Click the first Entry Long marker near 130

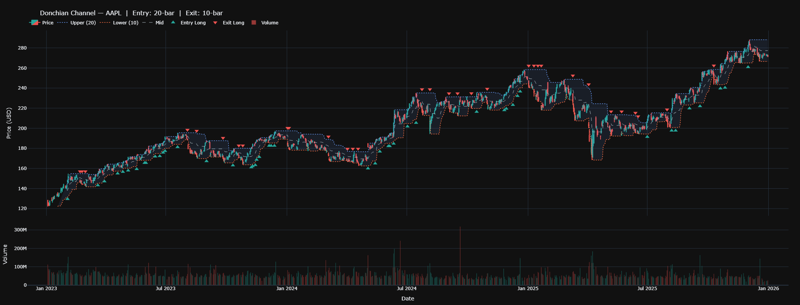click(x=68, y=198)
